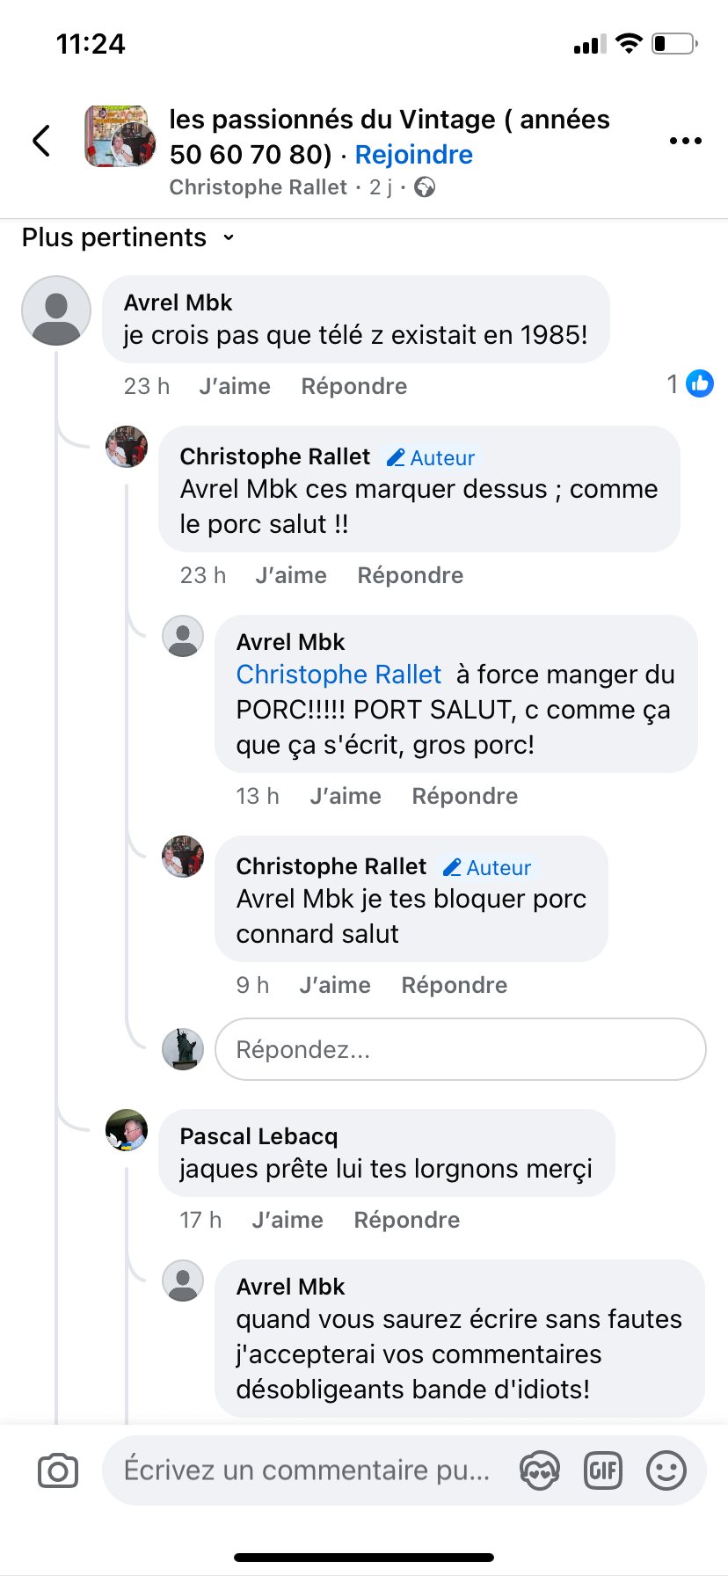This screenshot has width=728, height=1576.
Task: Open Pascal Lebacq's profile picture
Action: pos(127,1130)
